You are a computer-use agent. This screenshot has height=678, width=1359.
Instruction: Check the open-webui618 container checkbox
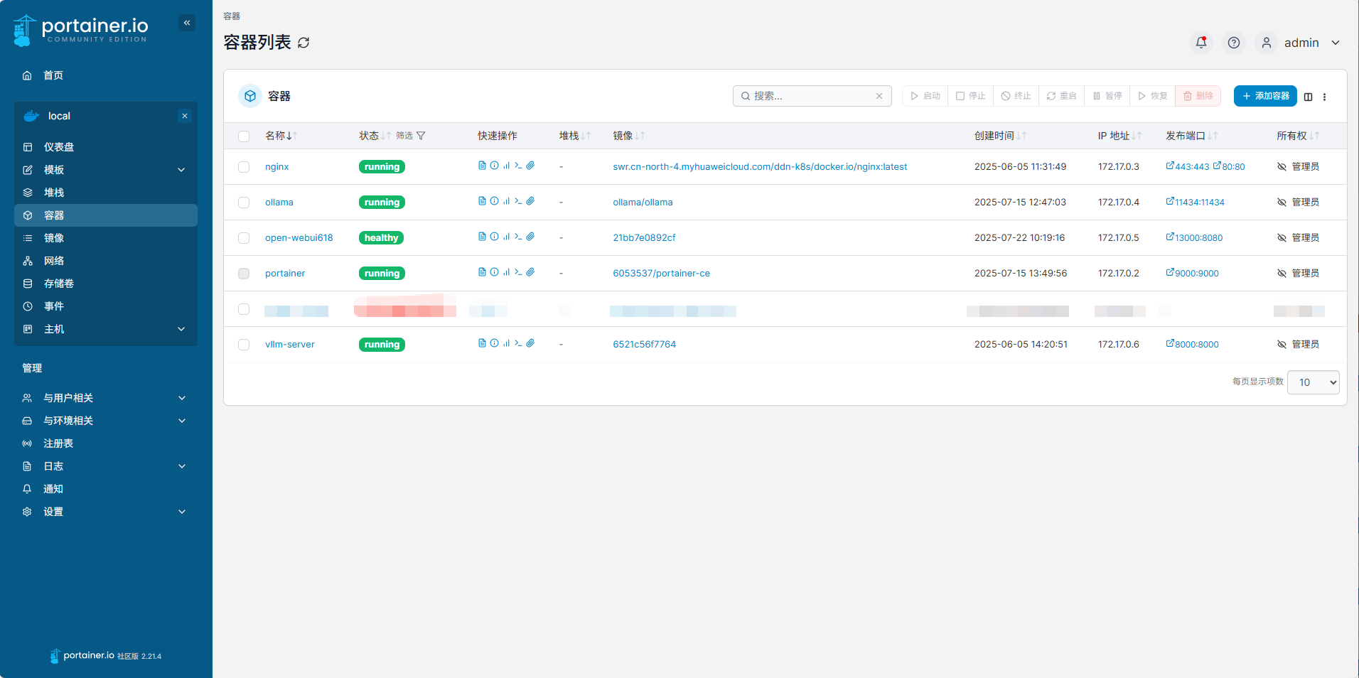point(244,238)
